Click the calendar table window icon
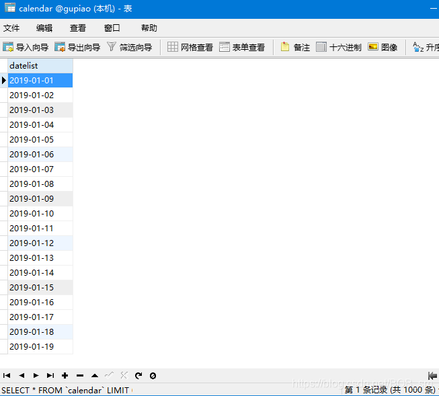The image size is (439, 396). (10, 7)
